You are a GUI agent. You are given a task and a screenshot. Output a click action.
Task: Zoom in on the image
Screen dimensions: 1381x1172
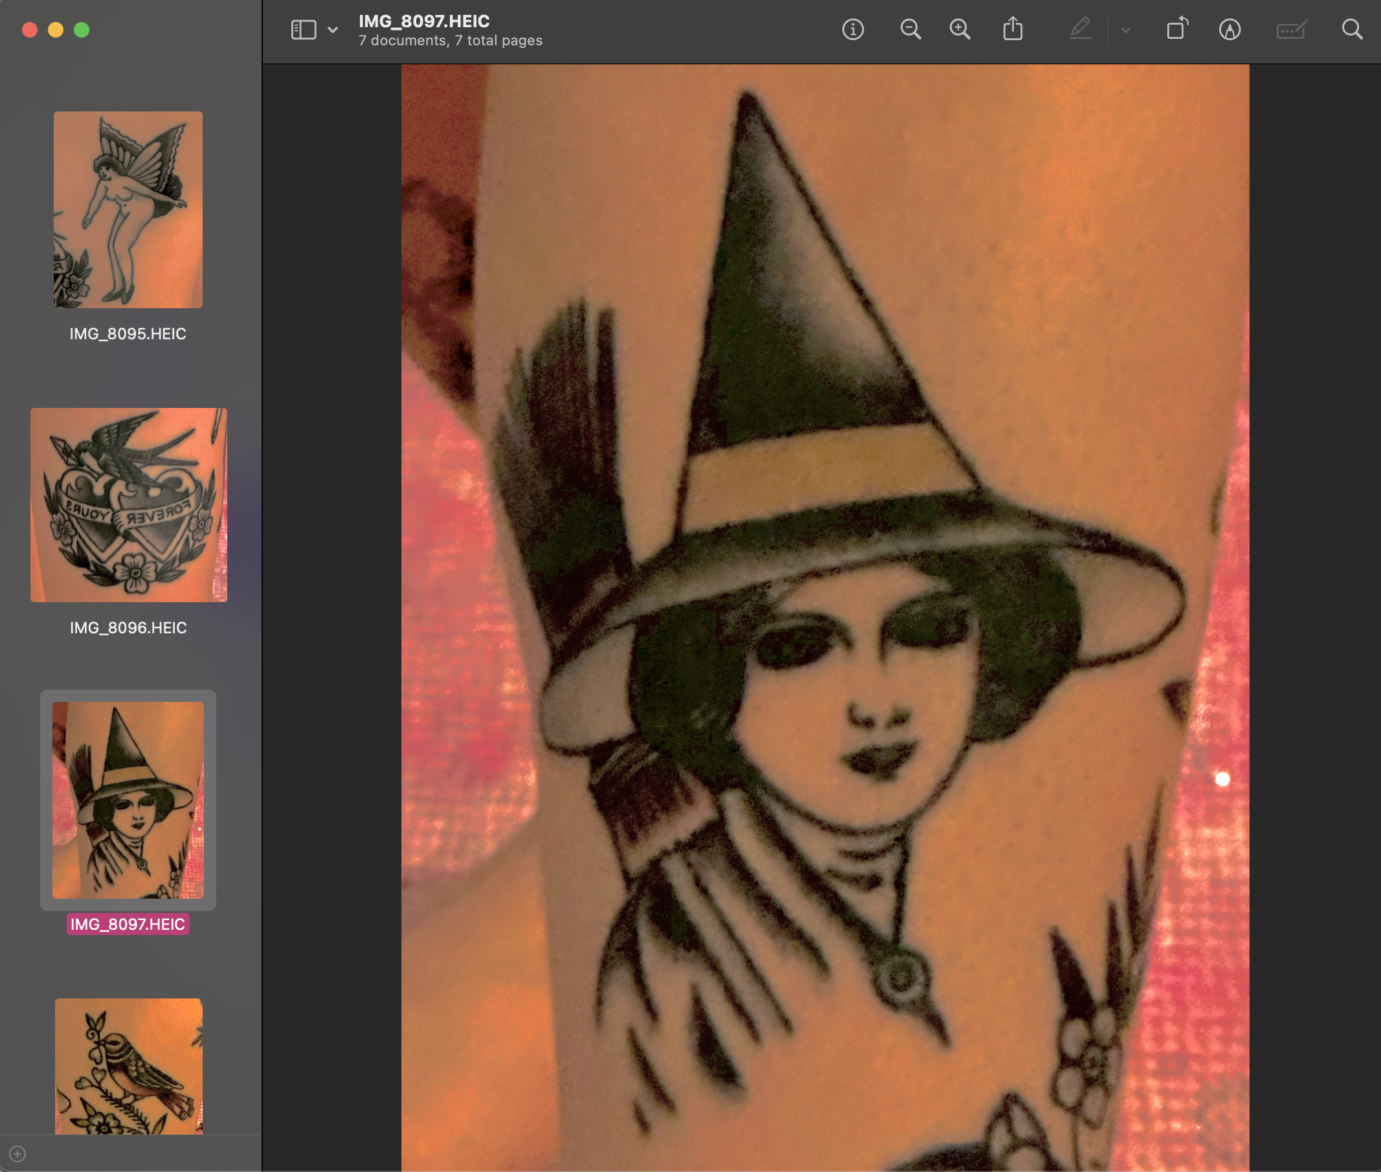click(960, 29)
